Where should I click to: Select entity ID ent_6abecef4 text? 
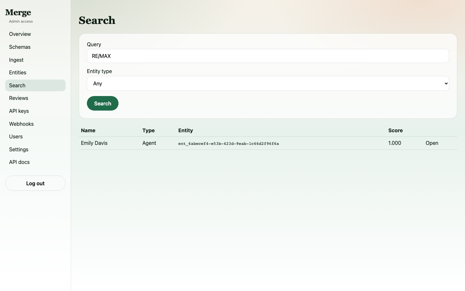click(229, 144)
